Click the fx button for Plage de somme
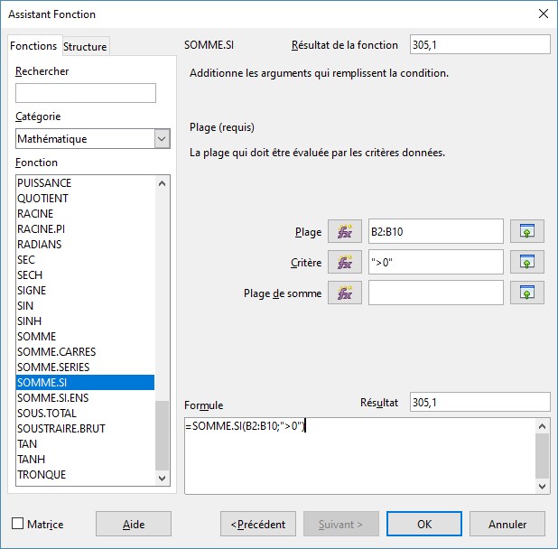 coord(344,293)
